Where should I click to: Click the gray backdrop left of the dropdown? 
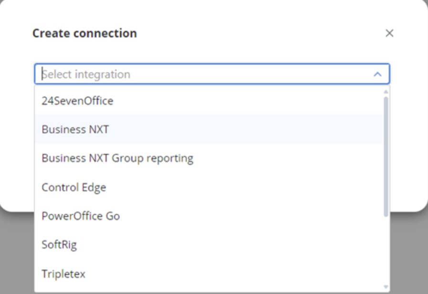[x=17, y=253]
